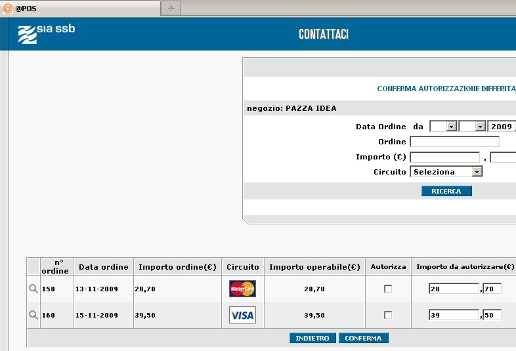Click the magnifier icon for order 158
This screenshot has height=351, width=516.
tap(33, 289)
